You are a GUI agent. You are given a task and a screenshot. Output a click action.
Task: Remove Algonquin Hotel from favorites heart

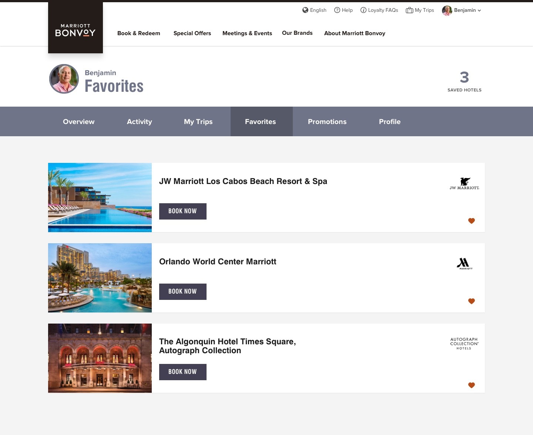pyautogui.click(x=472, y=385)
